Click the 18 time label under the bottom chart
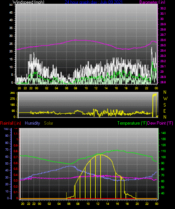The image size is (175, 209). point(127,204)
